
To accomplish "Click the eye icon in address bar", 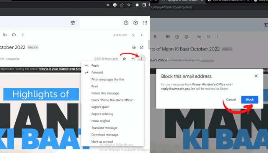I will coord(108,5).
